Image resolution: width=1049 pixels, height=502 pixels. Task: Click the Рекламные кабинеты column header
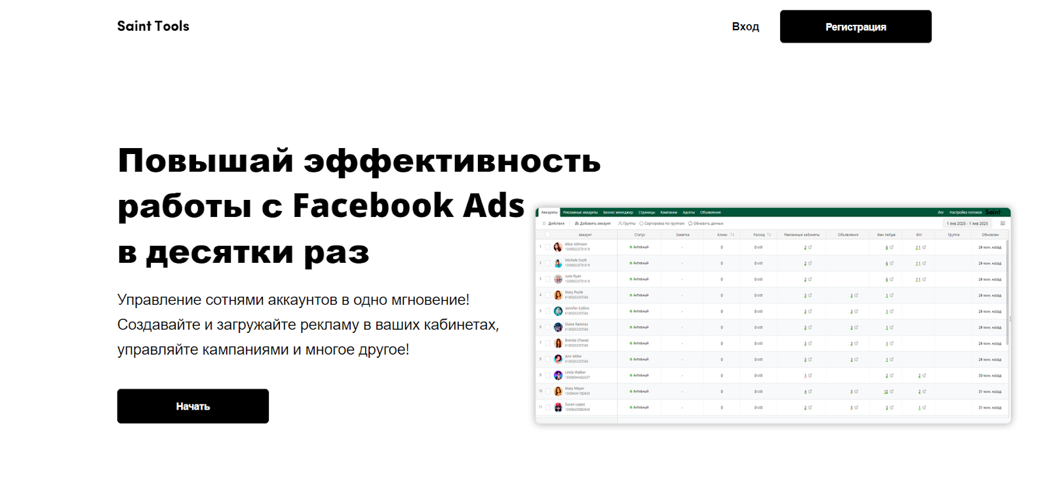click(801, 235)
